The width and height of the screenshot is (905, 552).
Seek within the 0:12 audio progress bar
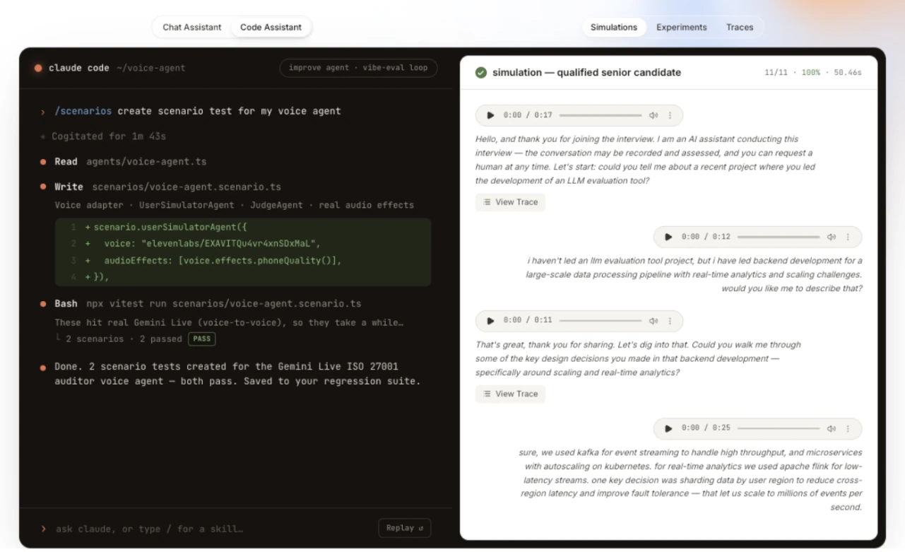(x=778, y=237)
